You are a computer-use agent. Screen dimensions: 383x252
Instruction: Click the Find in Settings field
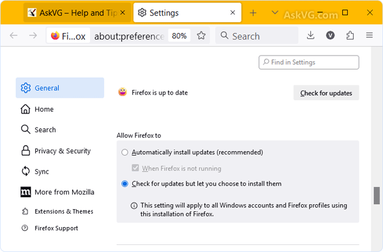tap(309, 63)
